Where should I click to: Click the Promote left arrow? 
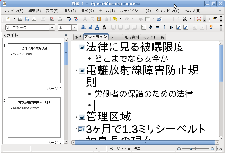(151, 27)
